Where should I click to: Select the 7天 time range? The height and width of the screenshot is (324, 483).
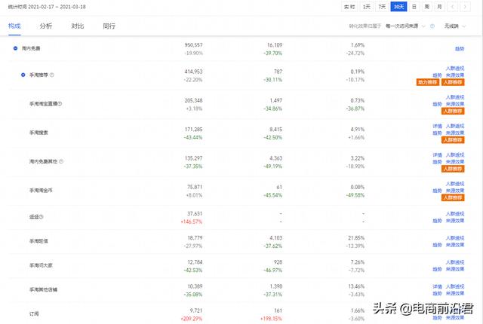[382, 7]
